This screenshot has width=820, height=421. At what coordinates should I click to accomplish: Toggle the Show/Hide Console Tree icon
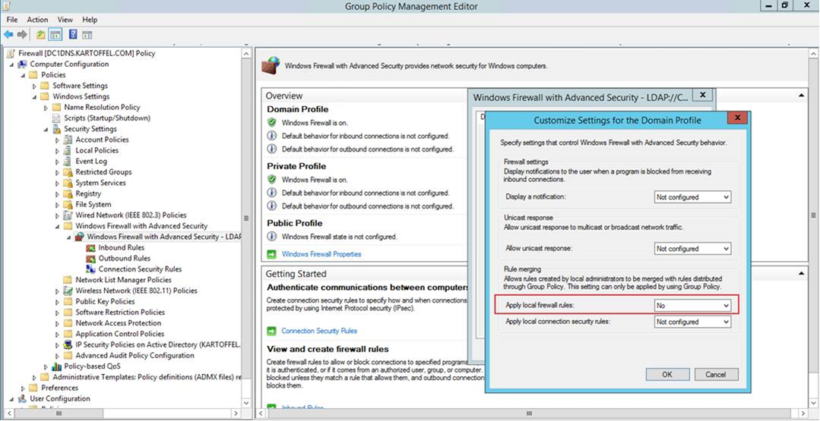pos(55,34)
